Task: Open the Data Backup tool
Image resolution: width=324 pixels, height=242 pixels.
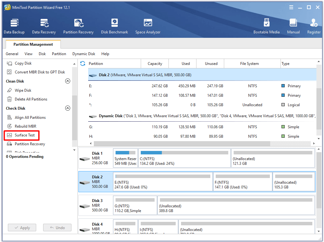Action: tap(14, 26)
